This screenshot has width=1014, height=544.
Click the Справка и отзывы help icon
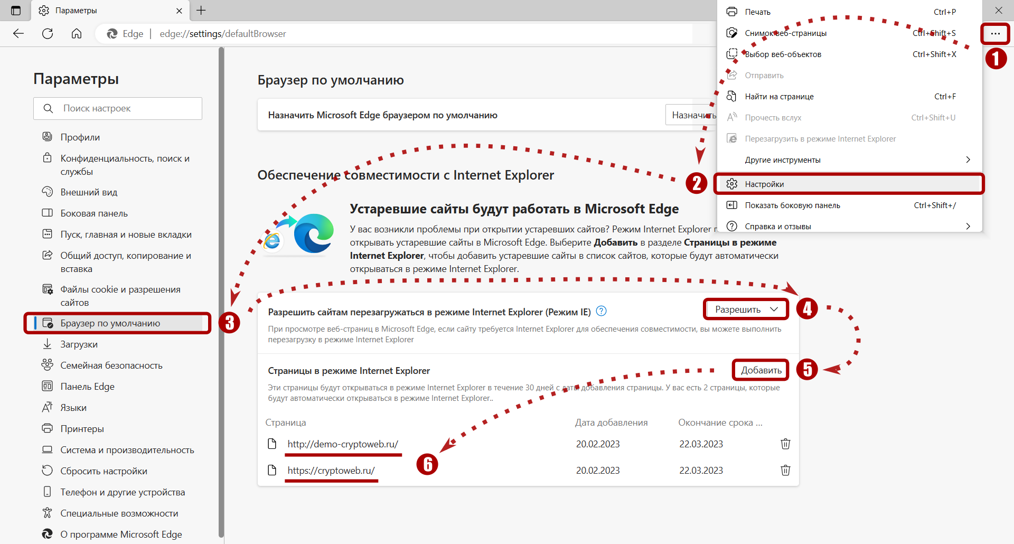coord(732,226)
